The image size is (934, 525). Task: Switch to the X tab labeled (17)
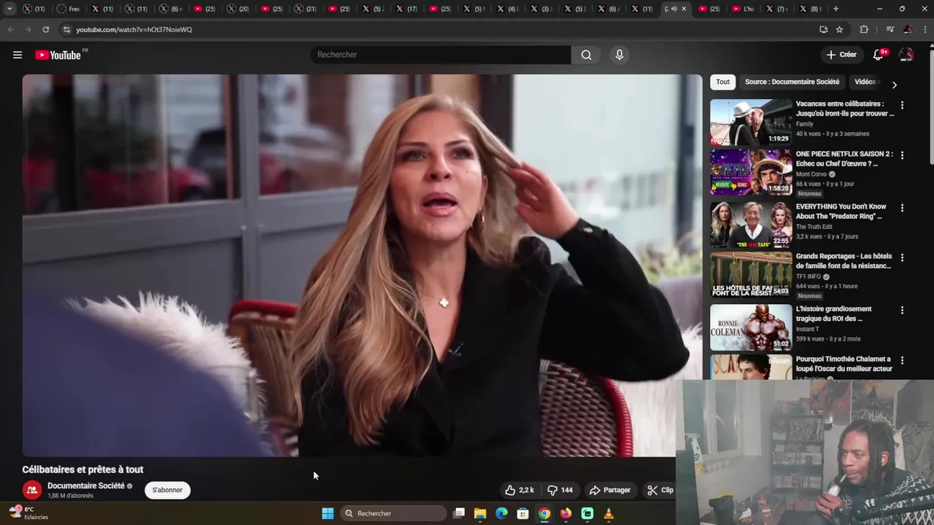coord(406,9)
